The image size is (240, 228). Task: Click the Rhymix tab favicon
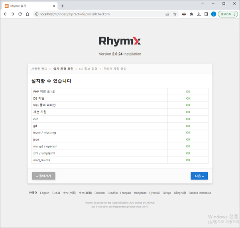pyautogui.click(x=7, y=6)
